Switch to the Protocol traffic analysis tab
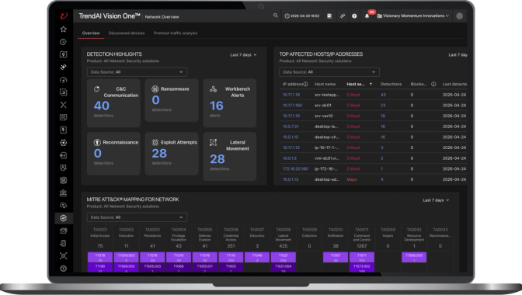The width and height of the screenshot is (522, 295). point(176,33)
